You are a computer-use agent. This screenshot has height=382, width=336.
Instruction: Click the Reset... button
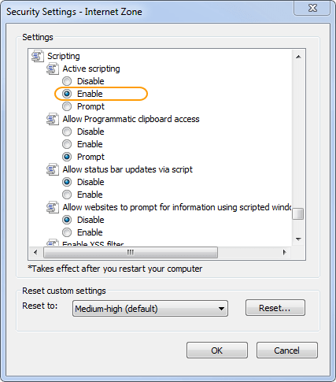click(x=275, y=308)
